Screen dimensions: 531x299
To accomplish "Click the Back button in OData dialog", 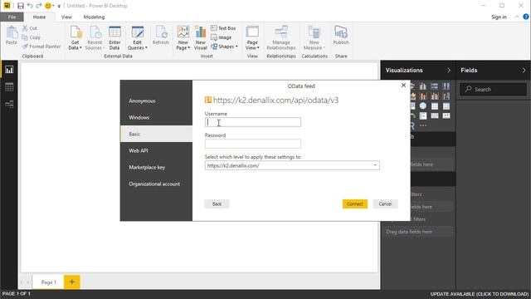I will (217, 203).
